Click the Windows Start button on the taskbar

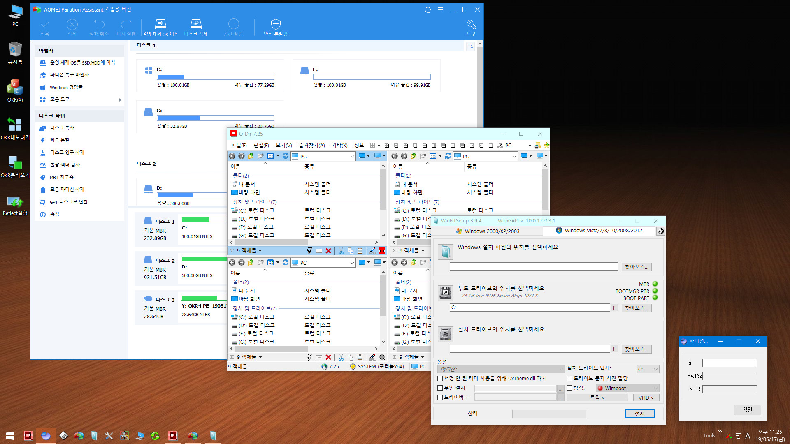(x=10, y=436)
